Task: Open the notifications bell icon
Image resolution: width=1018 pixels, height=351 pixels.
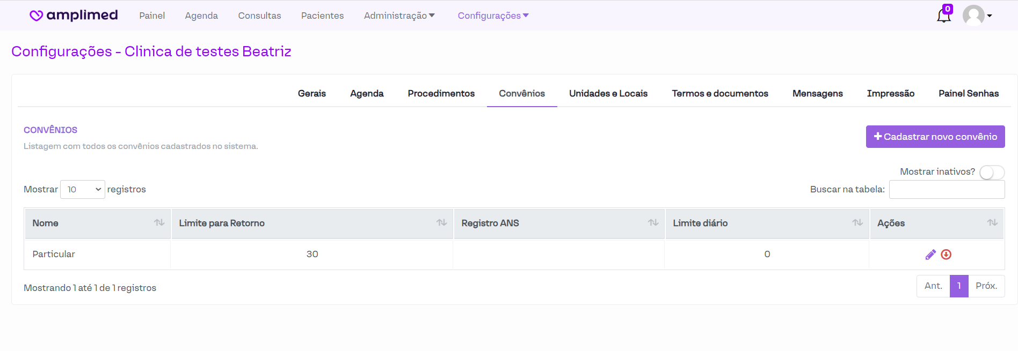Action: (x=943, y=16)
